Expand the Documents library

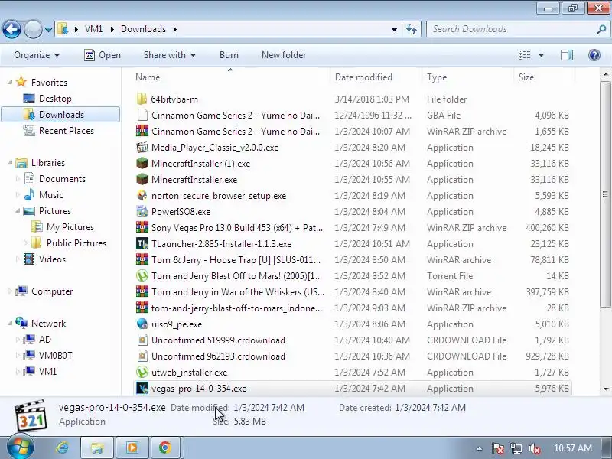coord(18,179)
